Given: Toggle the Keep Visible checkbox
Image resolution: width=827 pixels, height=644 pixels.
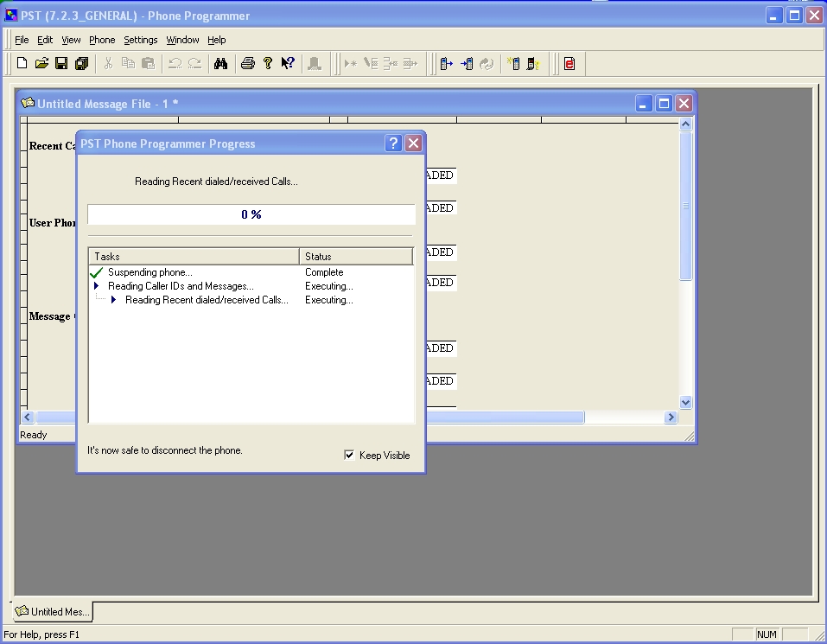Looking at the screenshot, I should [x=349, y=456].
